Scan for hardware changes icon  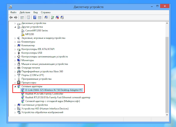pos(46,17)
